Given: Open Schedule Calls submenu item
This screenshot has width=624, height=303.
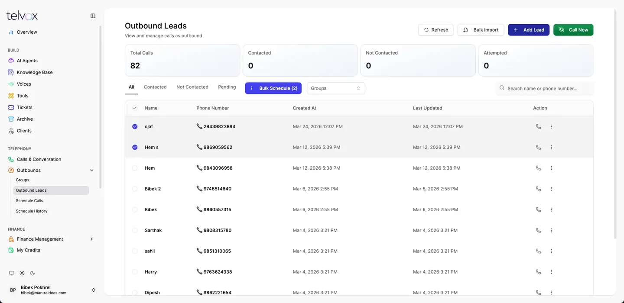Looking at the screenshot, I should [29, 201].
